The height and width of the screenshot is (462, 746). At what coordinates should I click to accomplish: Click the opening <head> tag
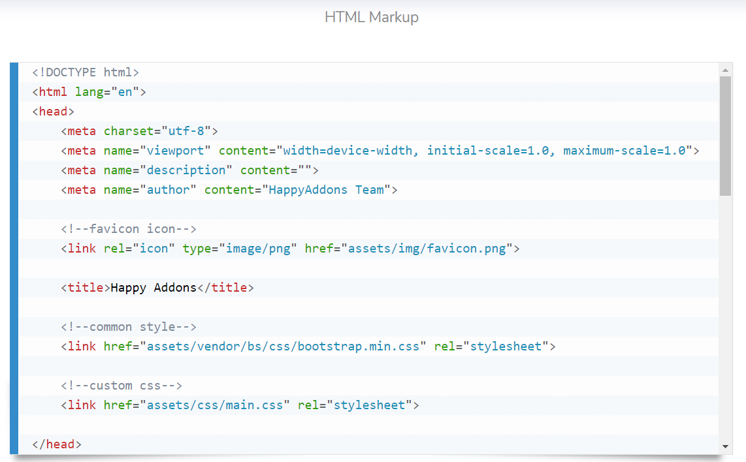54,111
